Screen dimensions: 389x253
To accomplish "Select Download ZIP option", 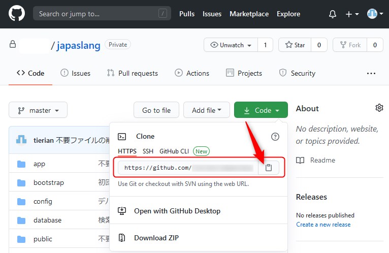I will (156, 238).
